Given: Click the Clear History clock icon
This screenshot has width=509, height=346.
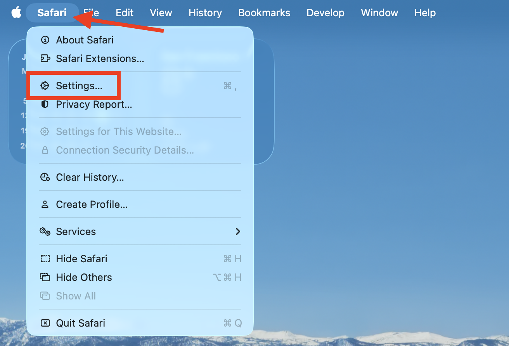Looking at the screenshot, I should [45, 177].
